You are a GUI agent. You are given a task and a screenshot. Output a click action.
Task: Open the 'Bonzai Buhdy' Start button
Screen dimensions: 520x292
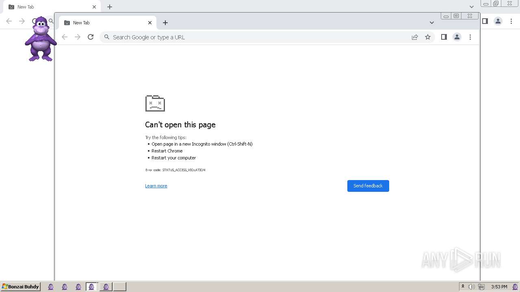tap(20, 287)
